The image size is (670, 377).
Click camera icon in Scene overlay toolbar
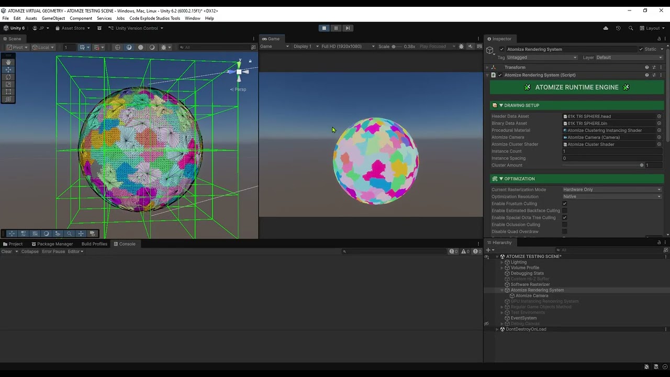[x=92, y=234]
